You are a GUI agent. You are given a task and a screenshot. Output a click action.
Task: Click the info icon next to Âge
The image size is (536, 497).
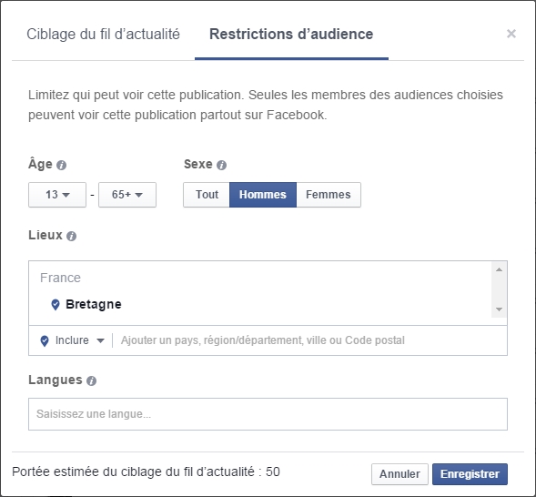pyautogui.click(x=62, y=166)
